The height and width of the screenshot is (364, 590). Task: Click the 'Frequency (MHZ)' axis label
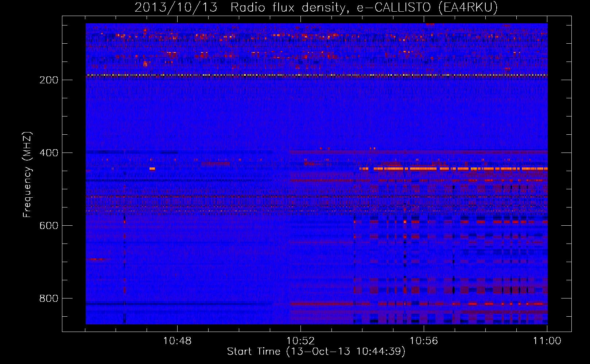[x=27, y=175]
